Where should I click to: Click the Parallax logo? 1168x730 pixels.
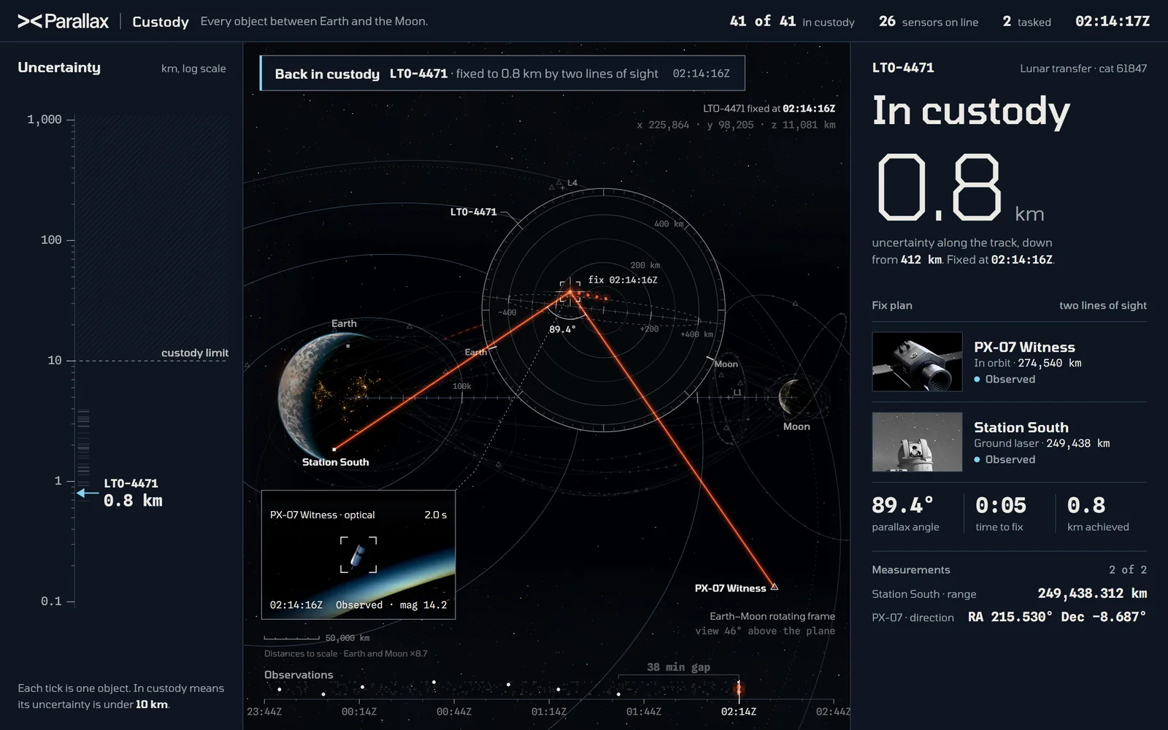click(x=63, y=21)
